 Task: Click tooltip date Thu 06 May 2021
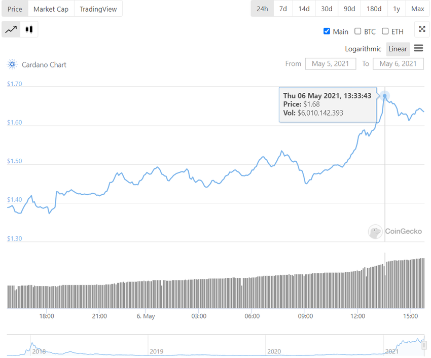[x=312, y=96]
